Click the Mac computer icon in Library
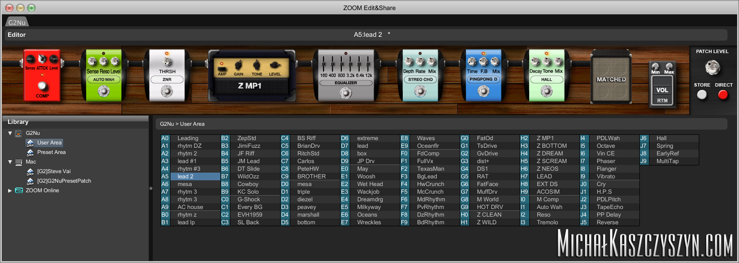This screenshot has height=263, width=739. (x=19, y=162)
